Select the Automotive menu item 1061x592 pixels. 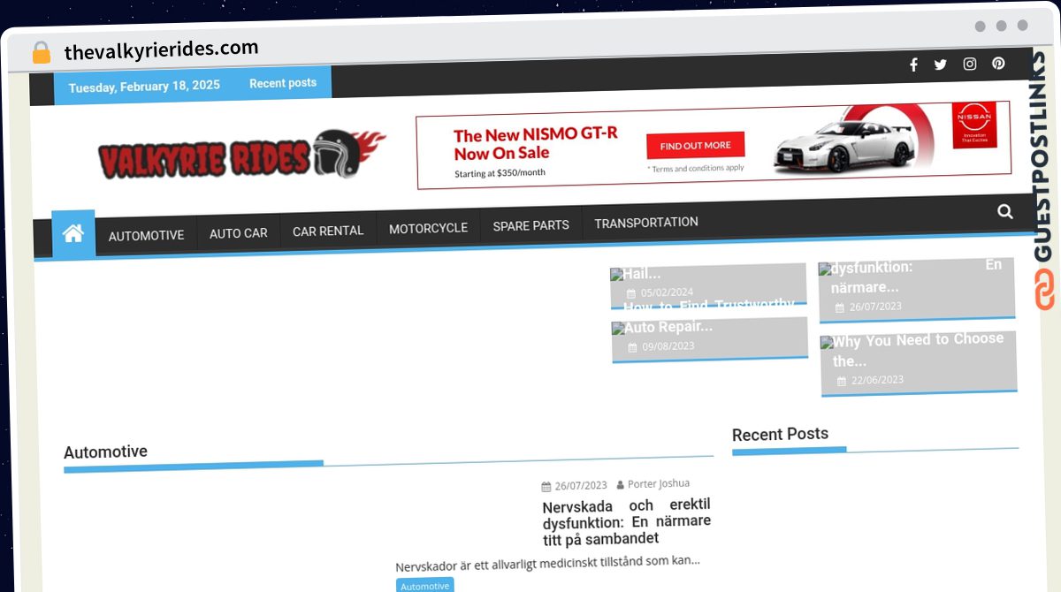pyautogui.click(x=146, y=235)
